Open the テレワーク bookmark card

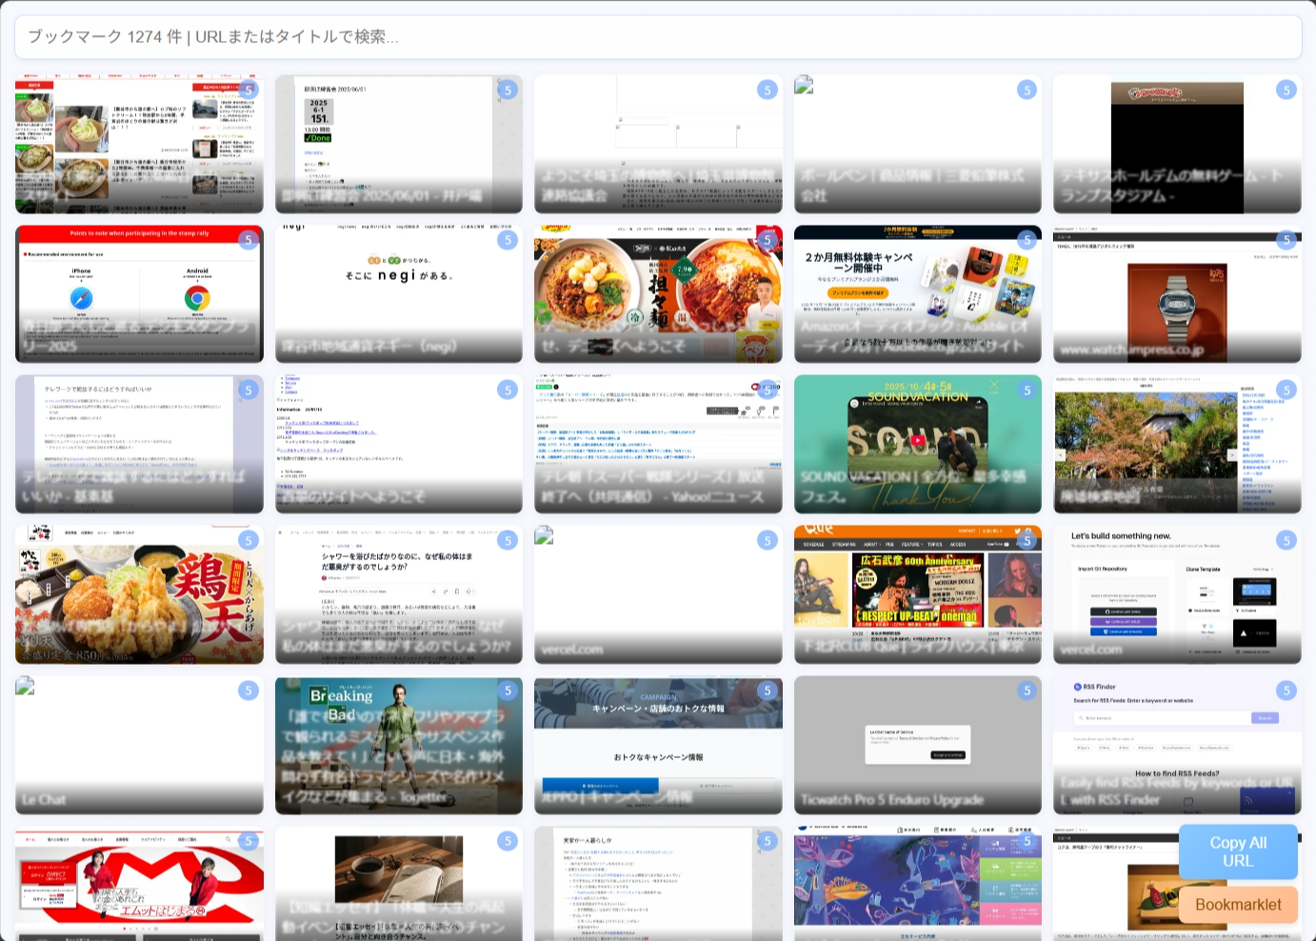(139, 444)
